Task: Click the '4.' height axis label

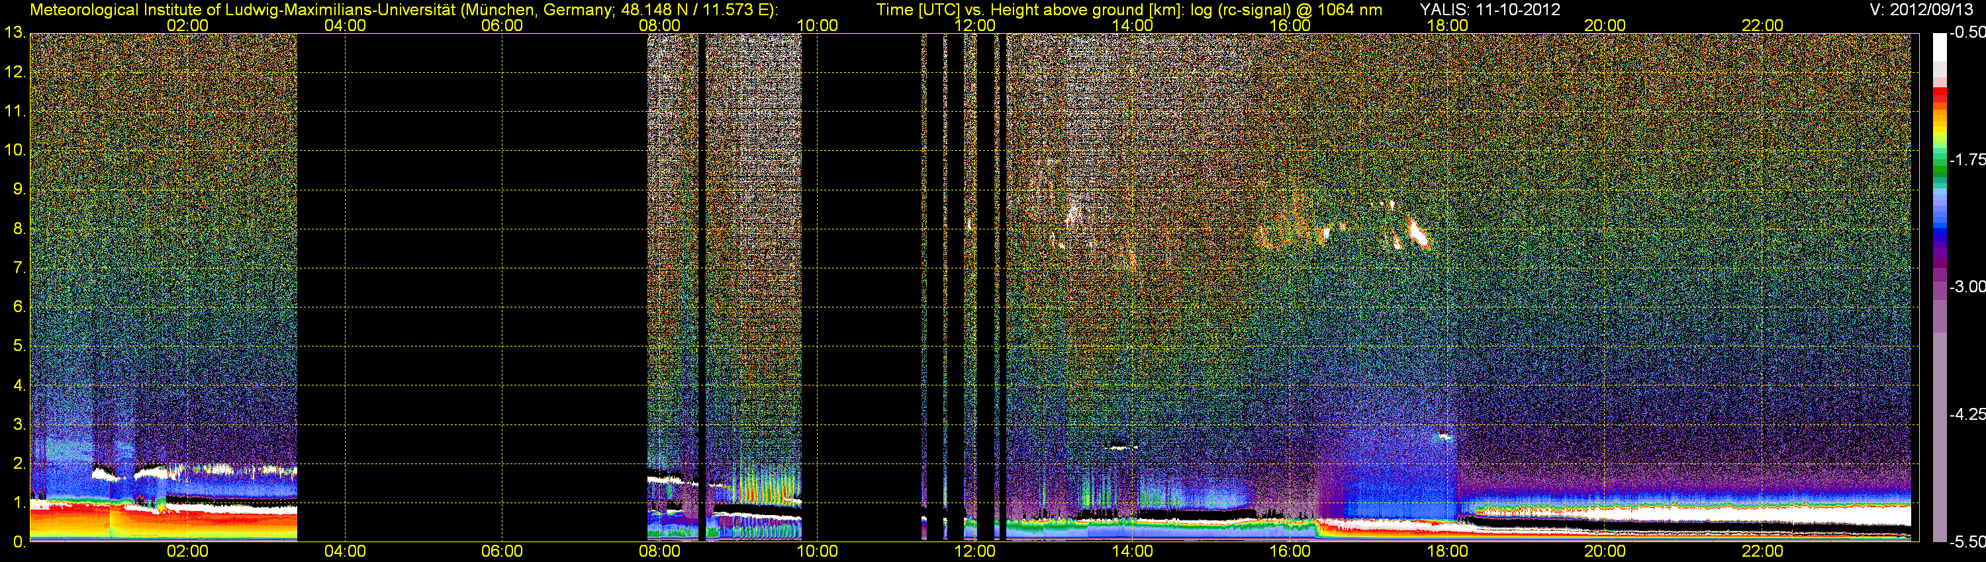Action: click(x=19, y=385)
